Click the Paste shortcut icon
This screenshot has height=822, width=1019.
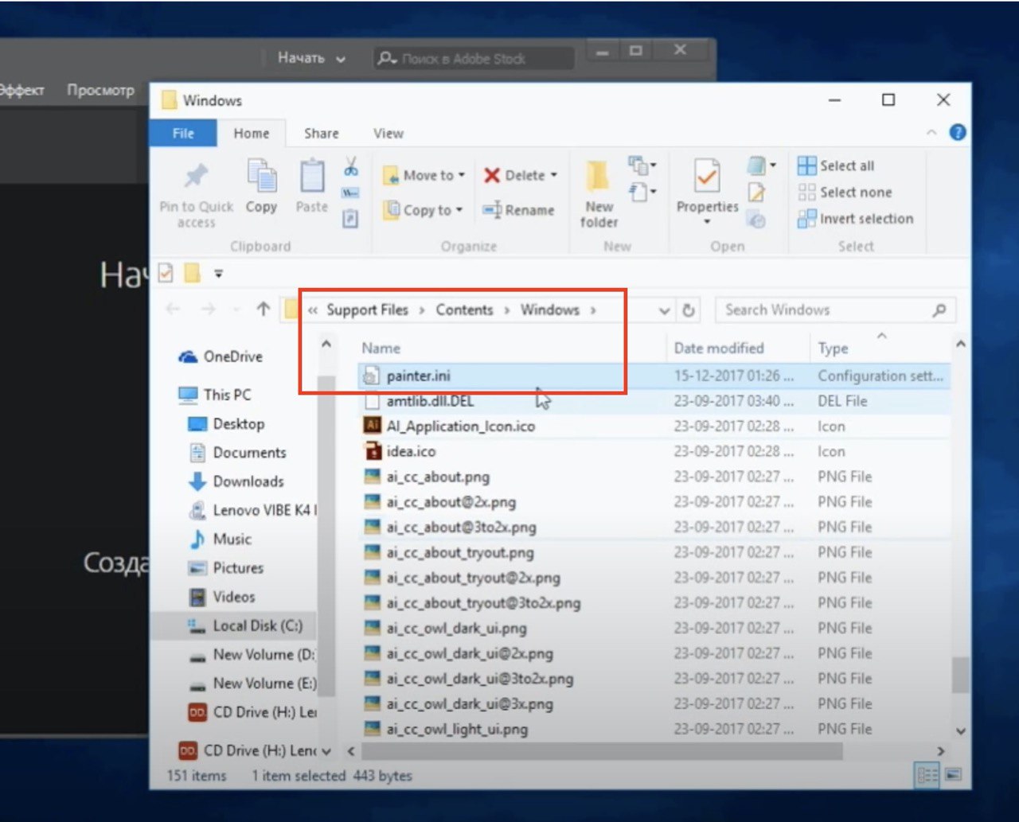350,218
